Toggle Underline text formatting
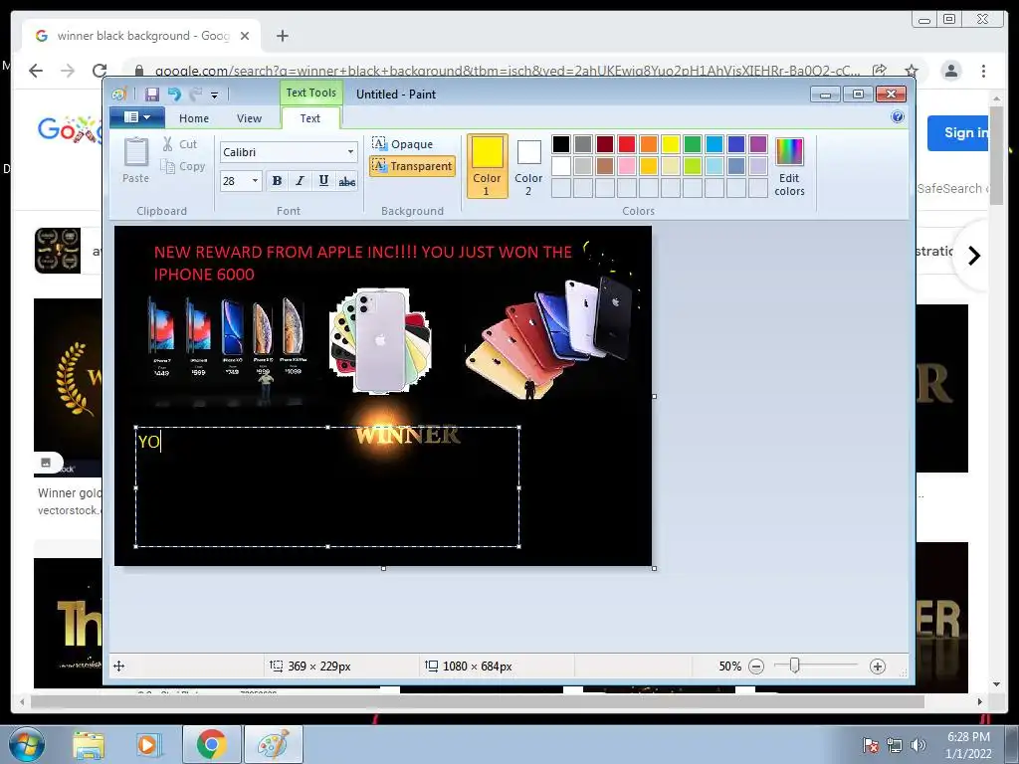The width and height of the screenshot is (1019, 764). [323, 181]
